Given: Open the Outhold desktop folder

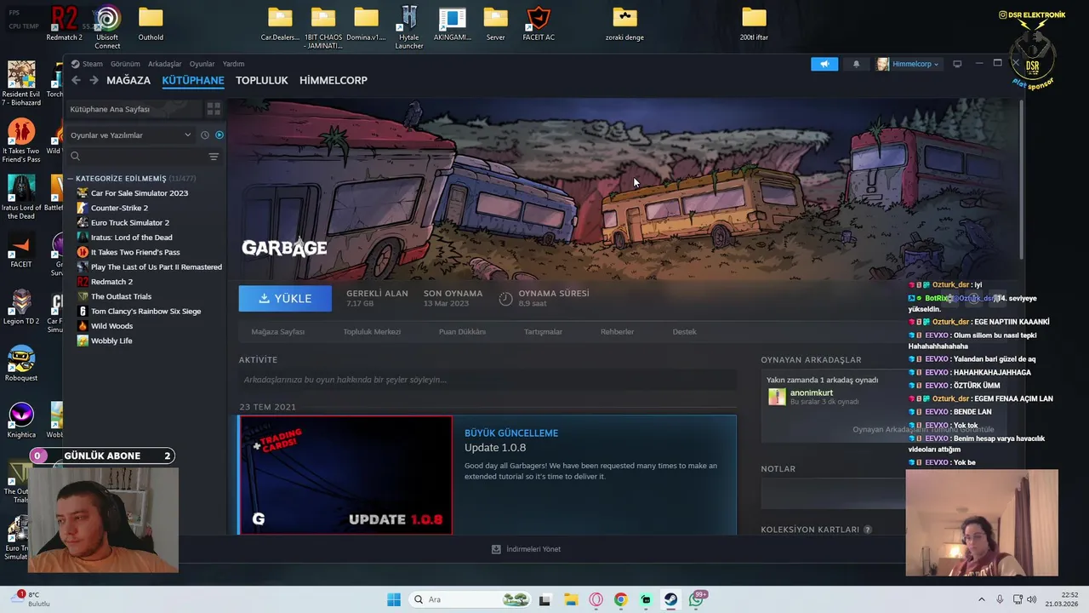Looking at the screenshot, I should coord(151,25).
